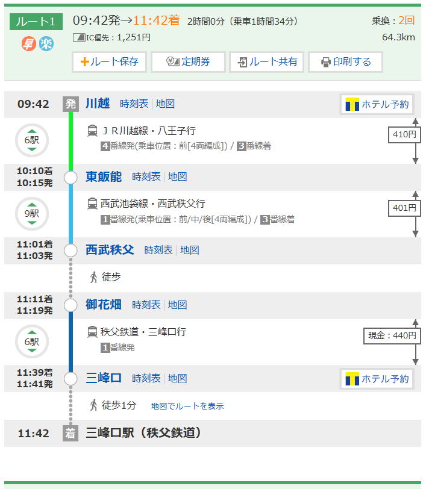This screenshot has width=426, height=489.
Task: Click the orange 早 fastest-route badge
Action: (x=29, y=43)
